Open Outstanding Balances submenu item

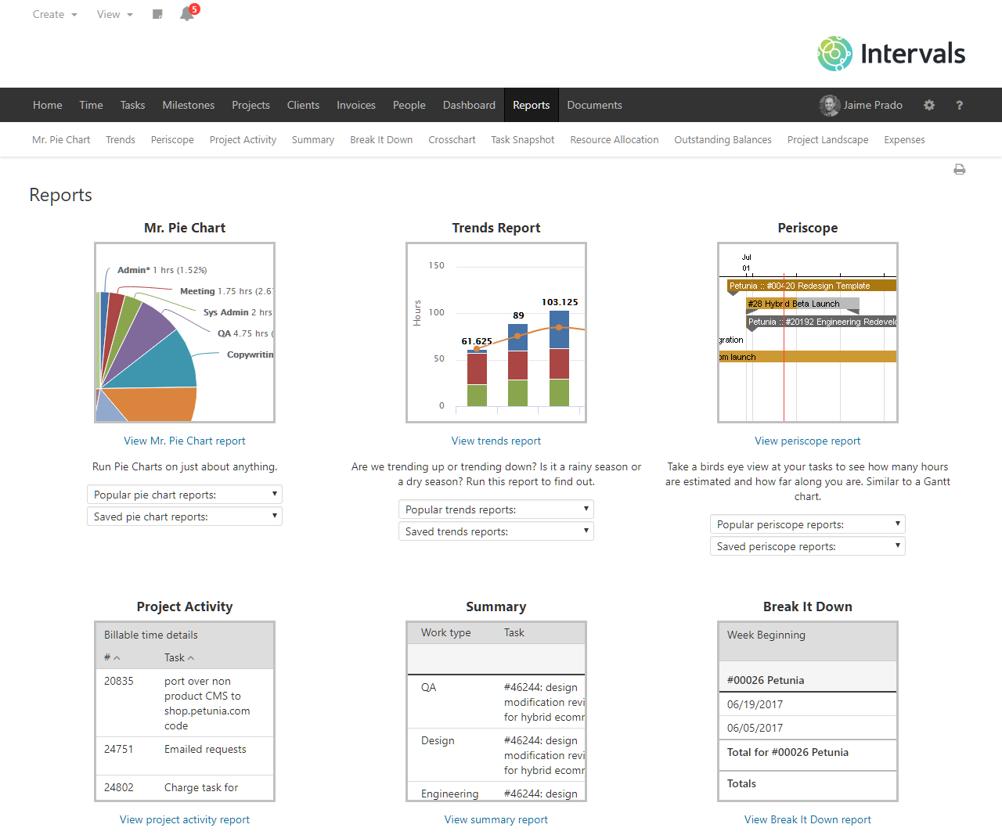[723, 140]
